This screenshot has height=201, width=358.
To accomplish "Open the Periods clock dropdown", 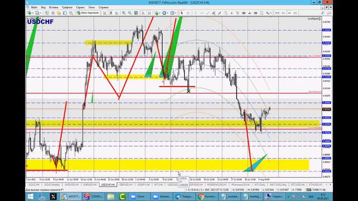I will click(x=164, y=13).
